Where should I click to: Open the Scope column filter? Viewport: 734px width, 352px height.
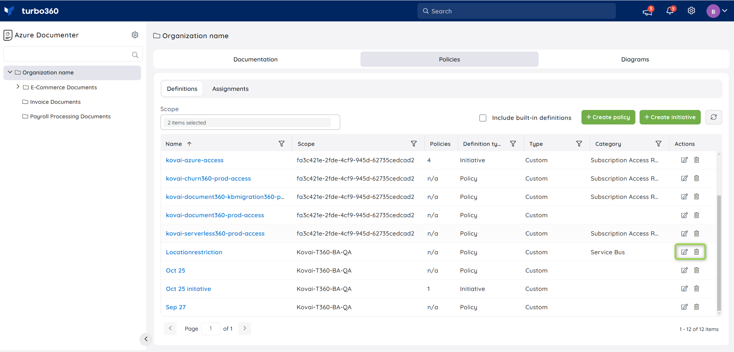(x=414, y=144)
